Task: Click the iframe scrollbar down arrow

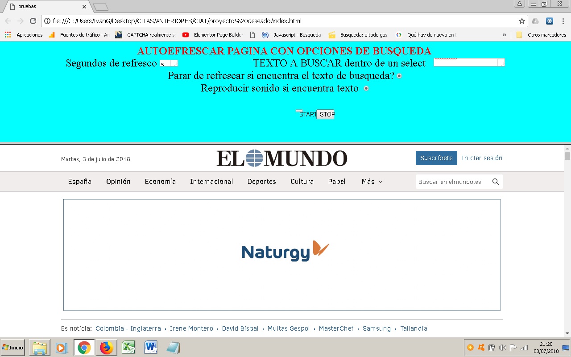Action: coord(567,333)
